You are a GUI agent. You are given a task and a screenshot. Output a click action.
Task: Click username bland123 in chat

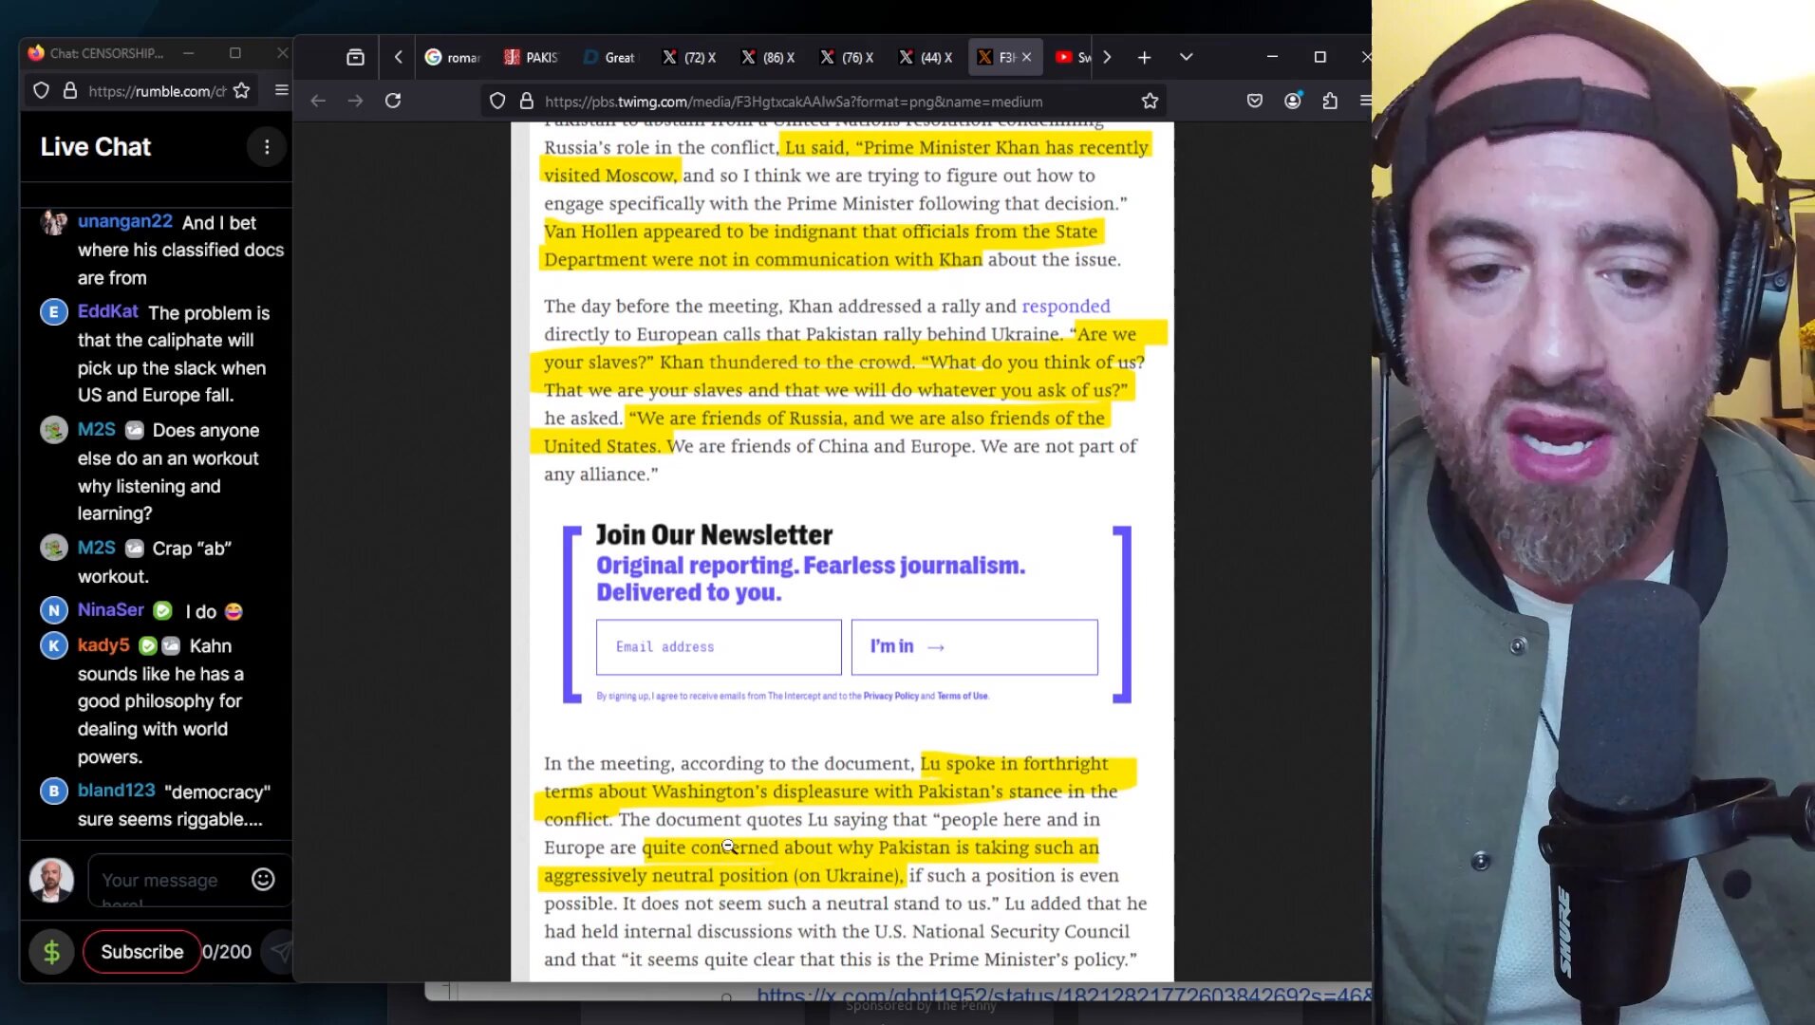tap(117, 791)
